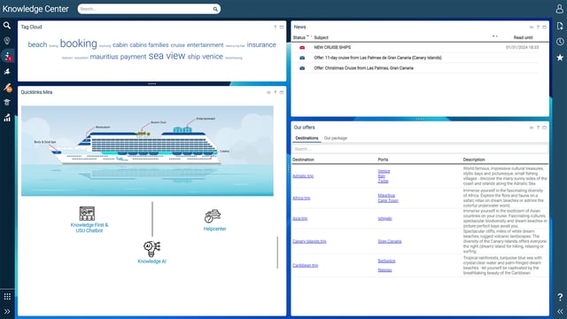The width and height of the screenshot is (567, 319).
Task: Select the Destinations tab
Action: click(x=307, y=138)
